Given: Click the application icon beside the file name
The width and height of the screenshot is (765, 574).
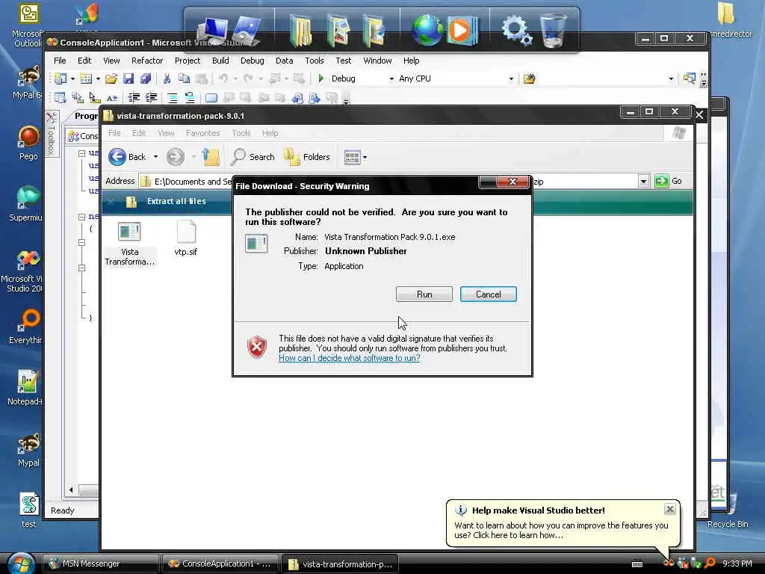Looking at the screenshot, I should click(256, 244).
